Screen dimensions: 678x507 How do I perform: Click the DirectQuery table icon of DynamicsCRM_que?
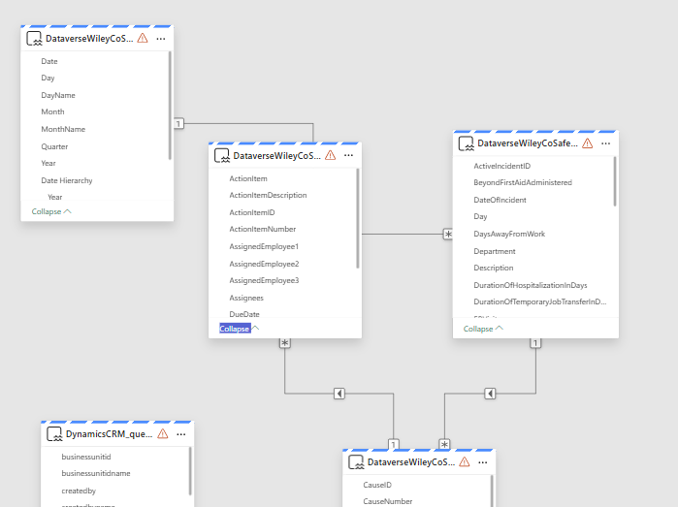tap(54, 434)
